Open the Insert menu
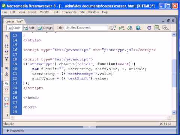The height and width of the screenshot is (135, 180). pos(32,12)
